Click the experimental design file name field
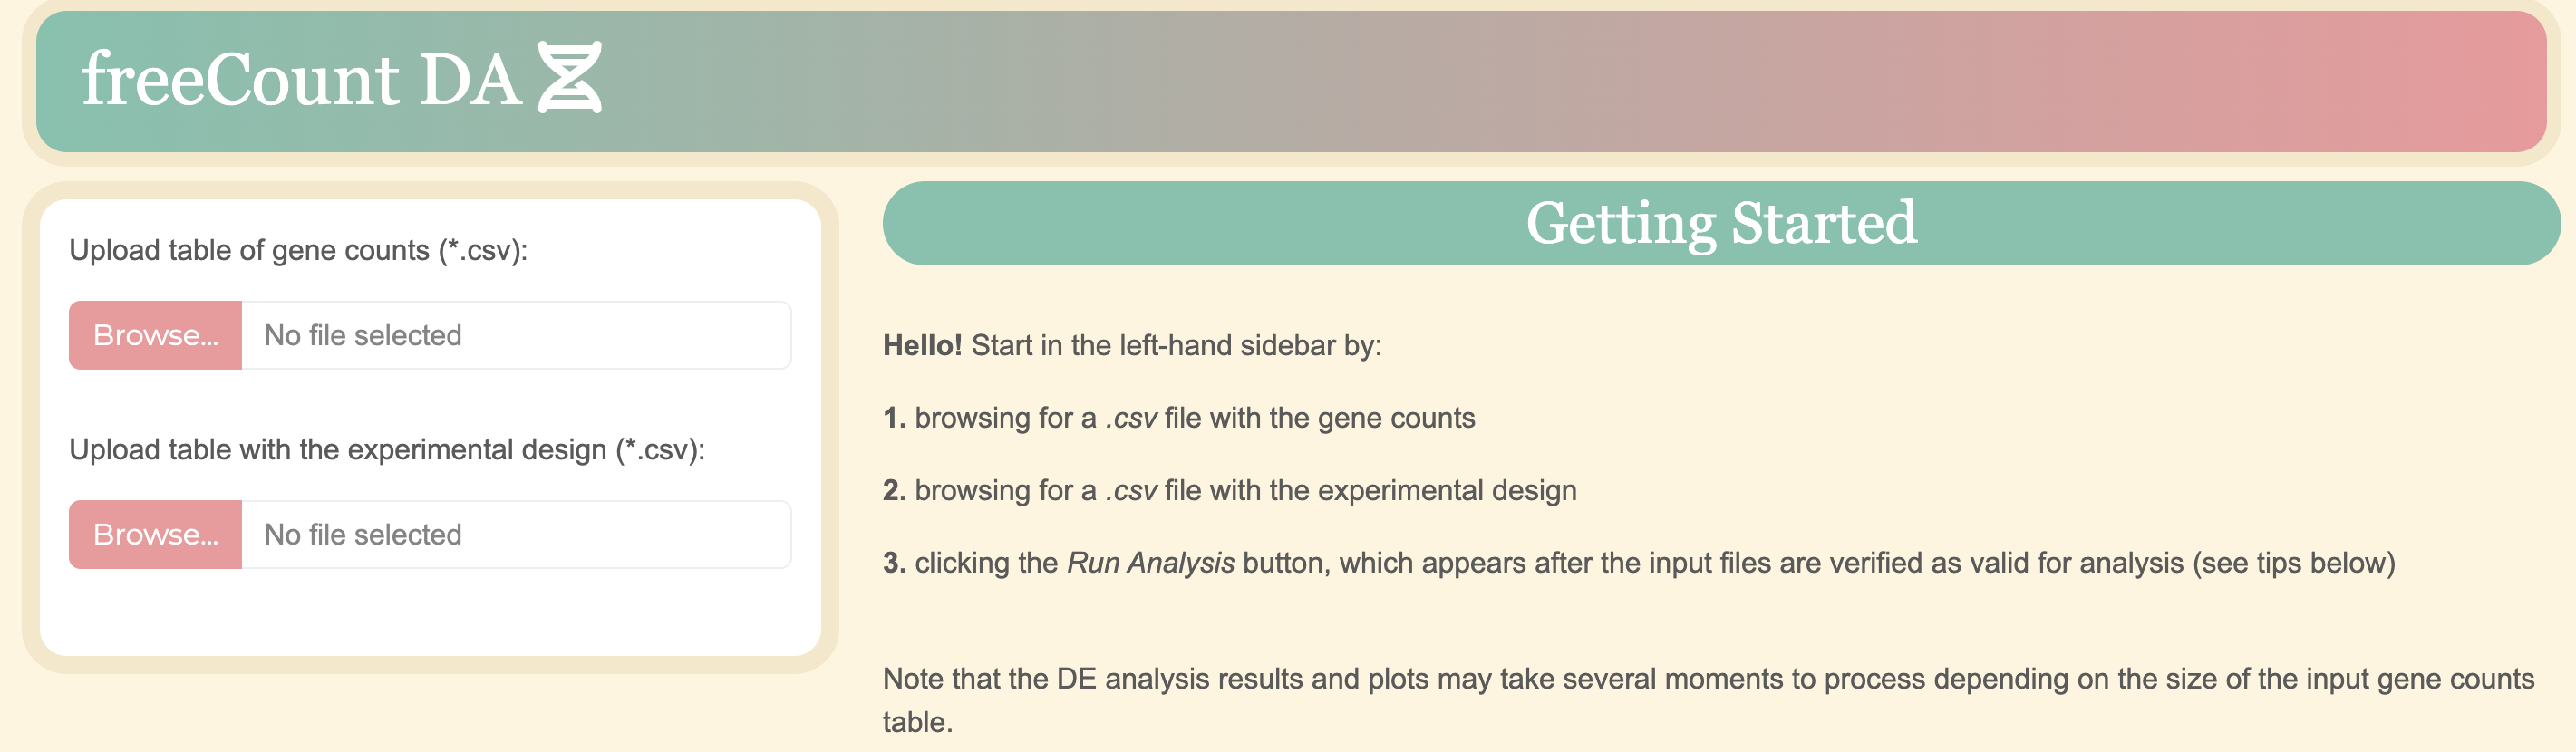The height and width of the screenshot is (752, 2576). pos(515,534)
